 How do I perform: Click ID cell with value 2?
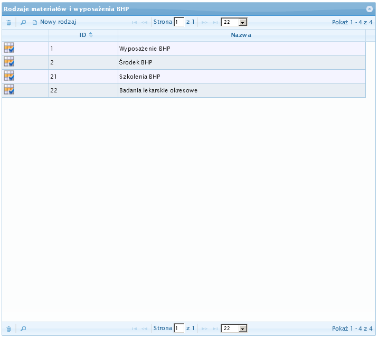[x=83, y=62]
